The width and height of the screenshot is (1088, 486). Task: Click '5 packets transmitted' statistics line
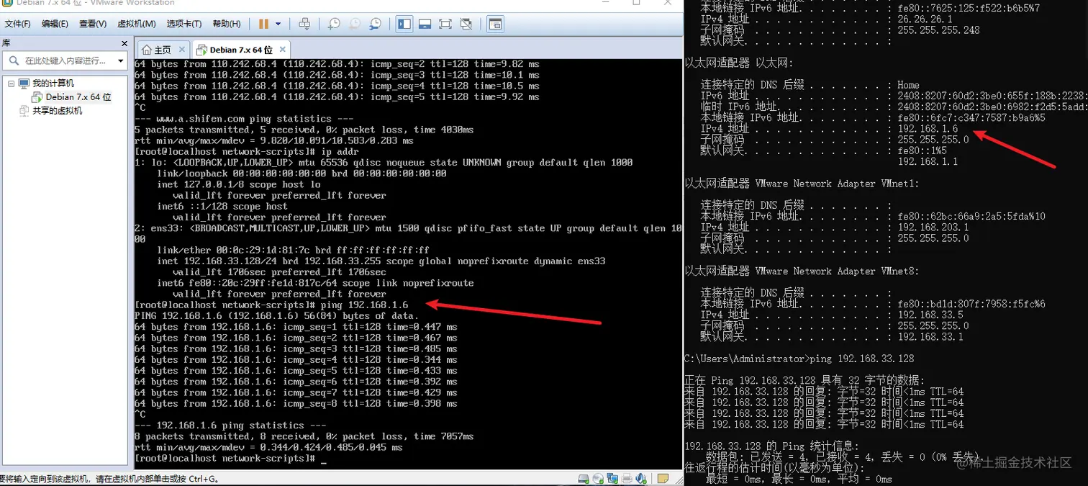304,130
